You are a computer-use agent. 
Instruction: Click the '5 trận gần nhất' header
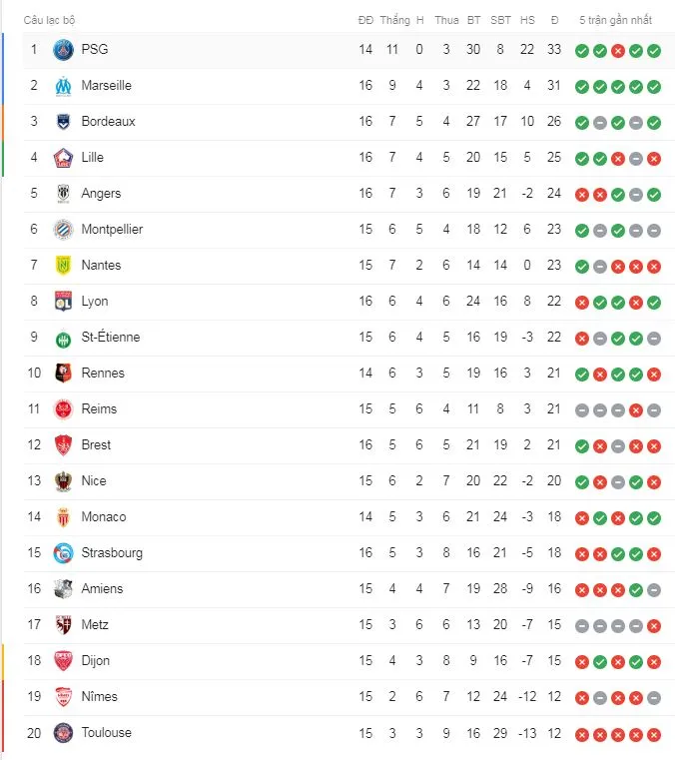click(615, 20)
